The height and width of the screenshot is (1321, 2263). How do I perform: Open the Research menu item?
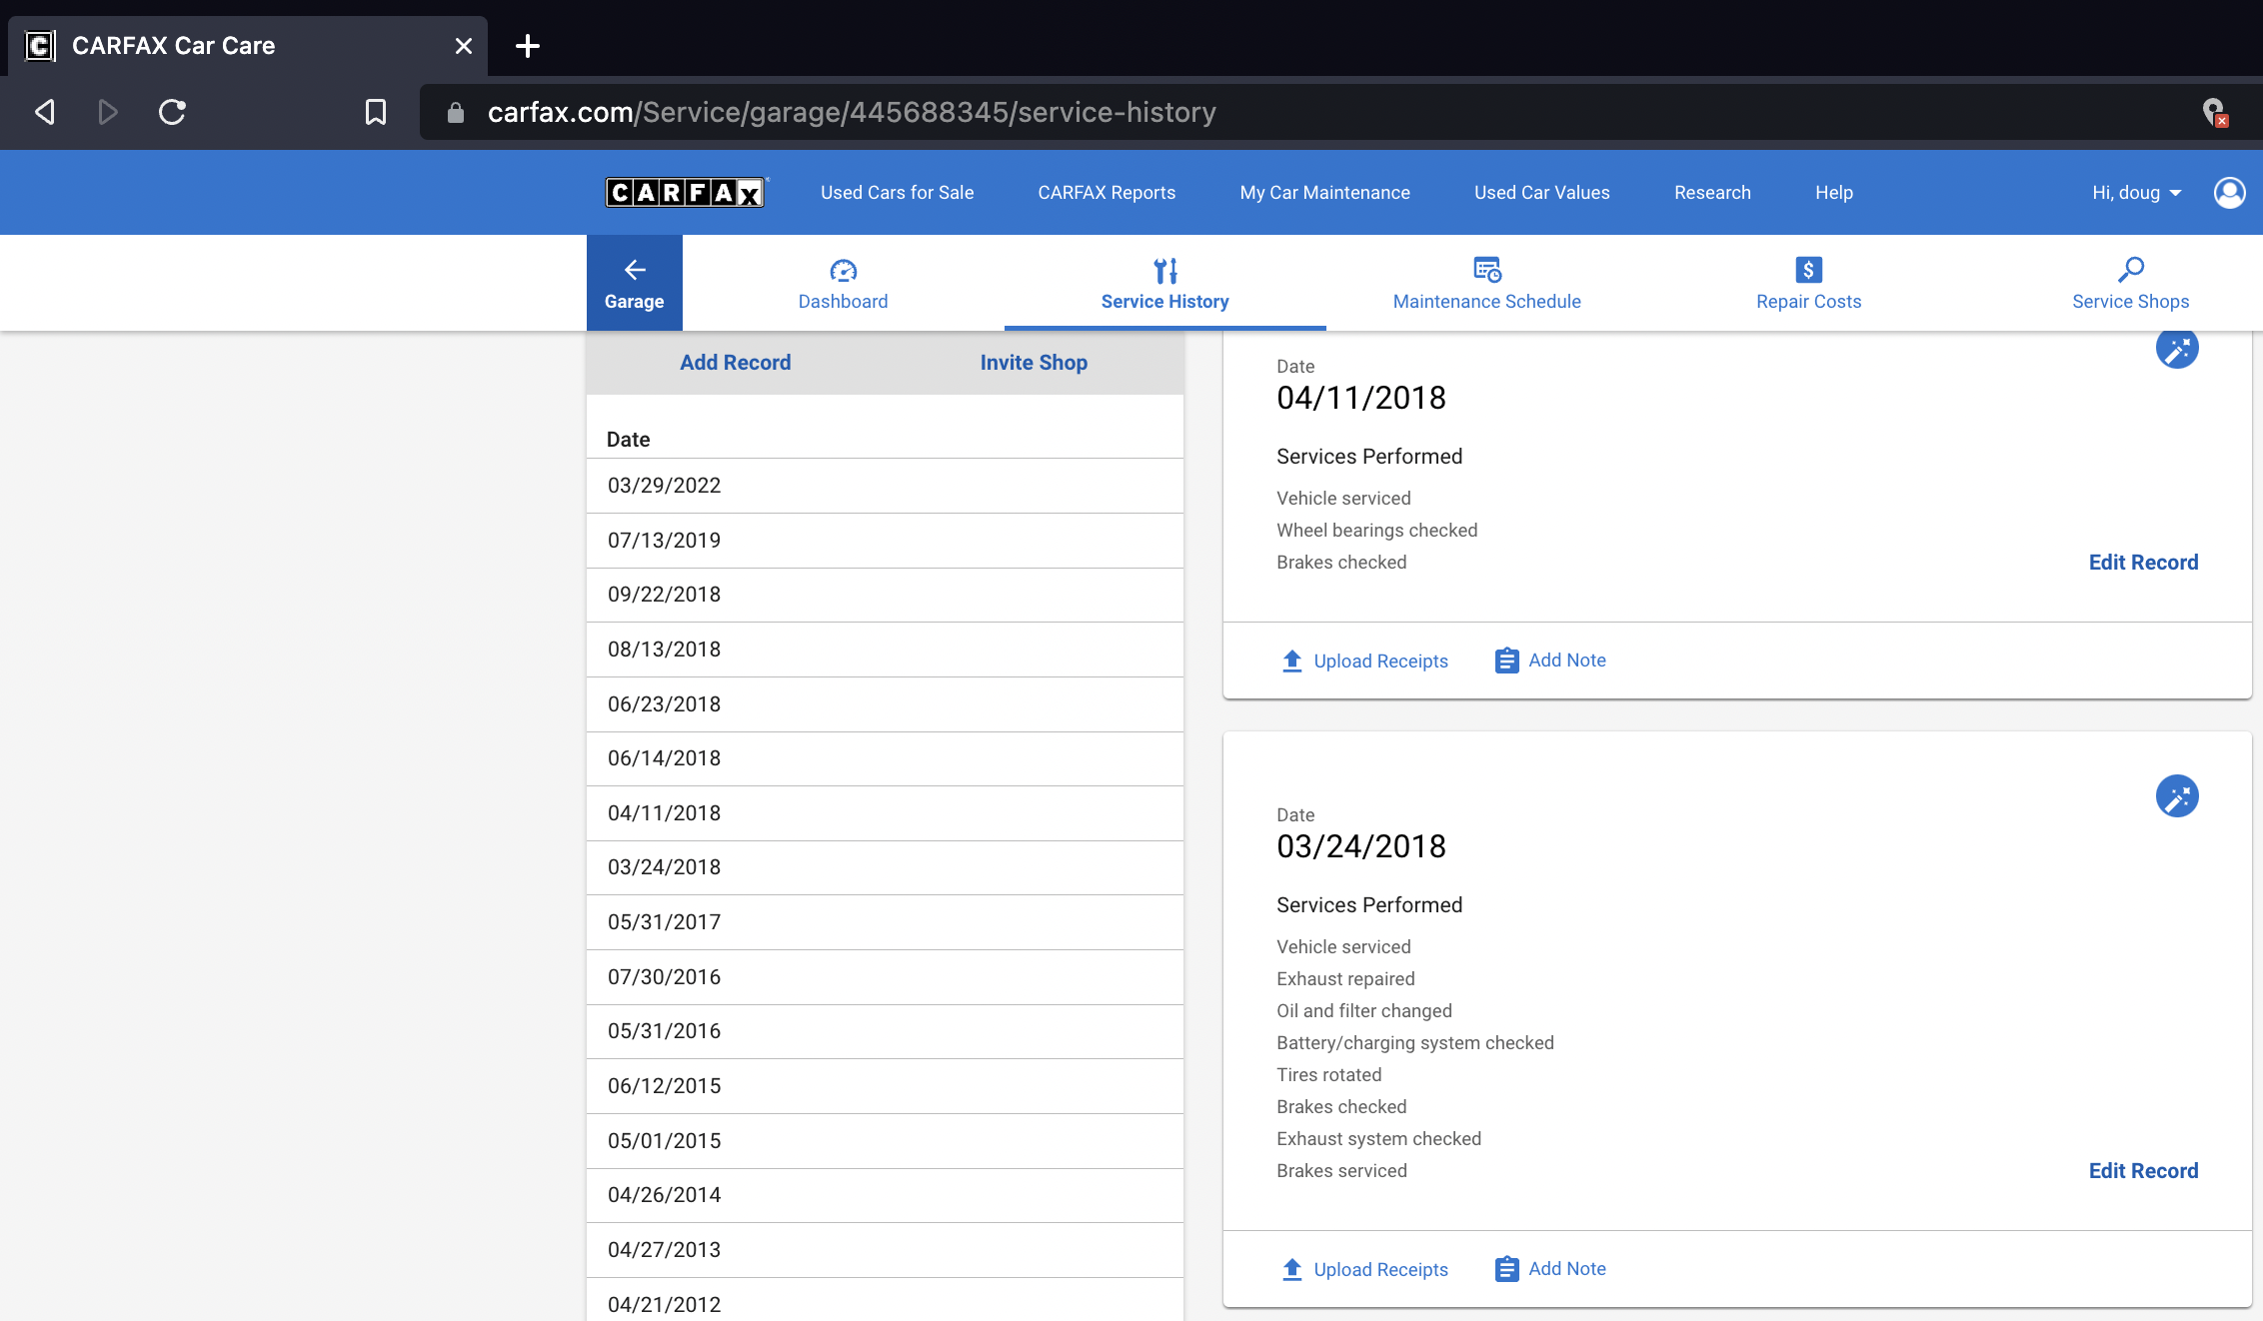tap(1713, 193)
